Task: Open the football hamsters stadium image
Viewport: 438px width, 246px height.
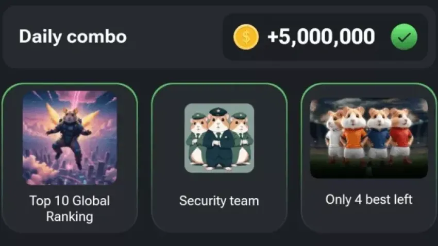Action: coord(368,138)
